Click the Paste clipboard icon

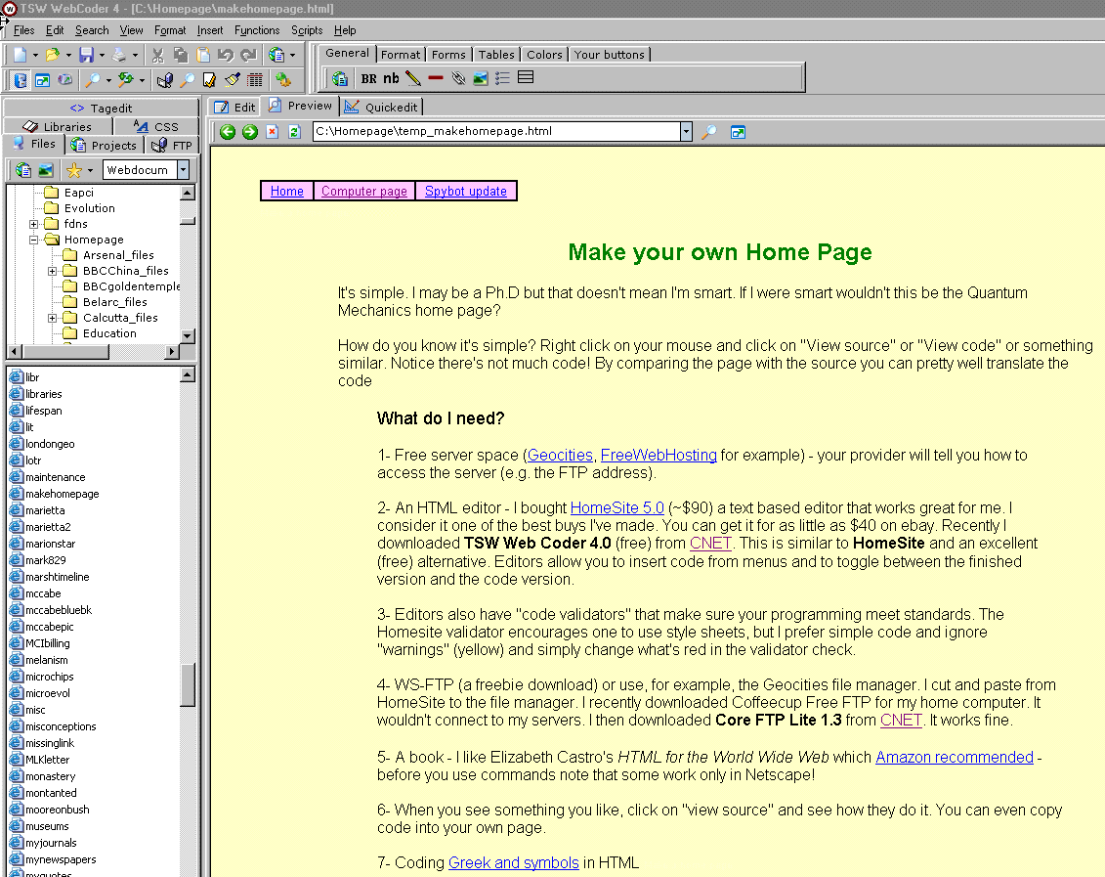coord(203,55)
